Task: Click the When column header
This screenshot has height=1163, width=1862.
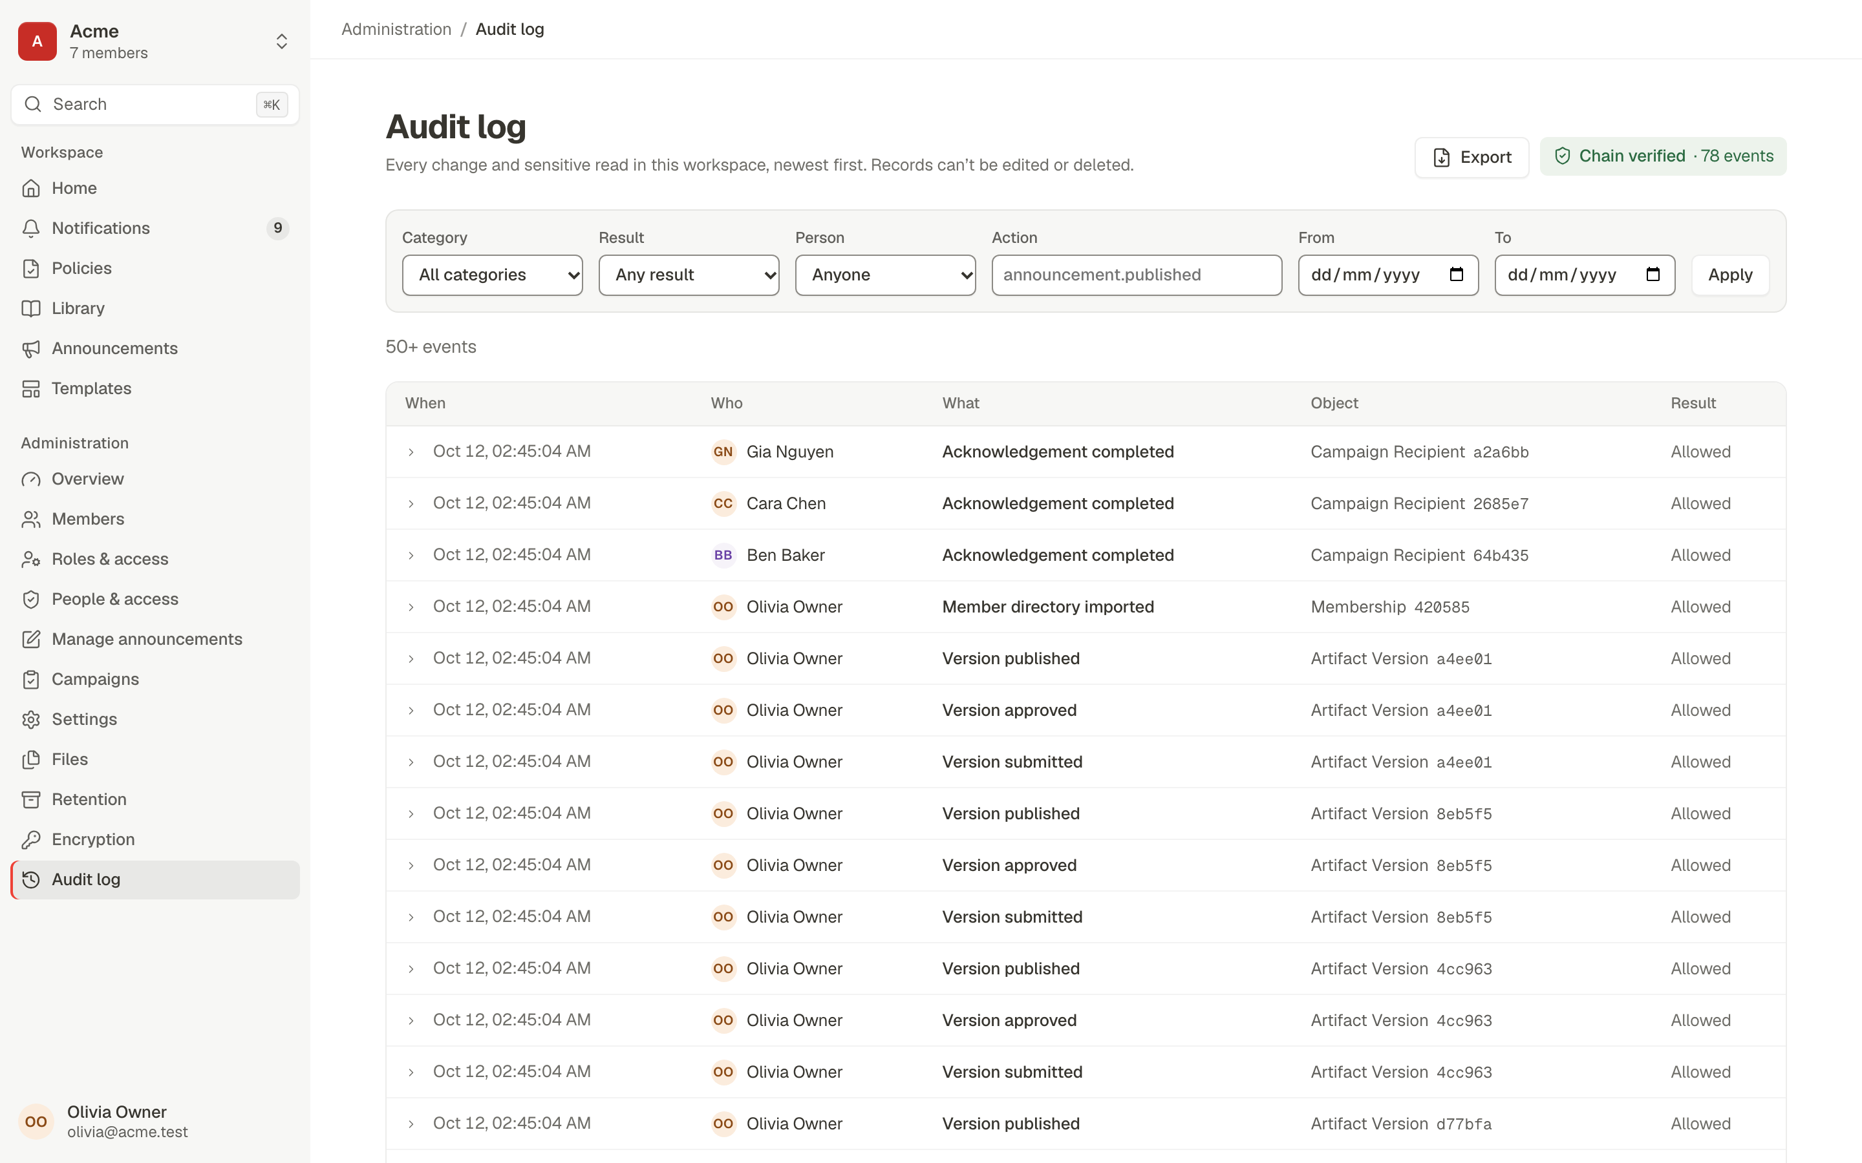Action: (x=425, y=403)
